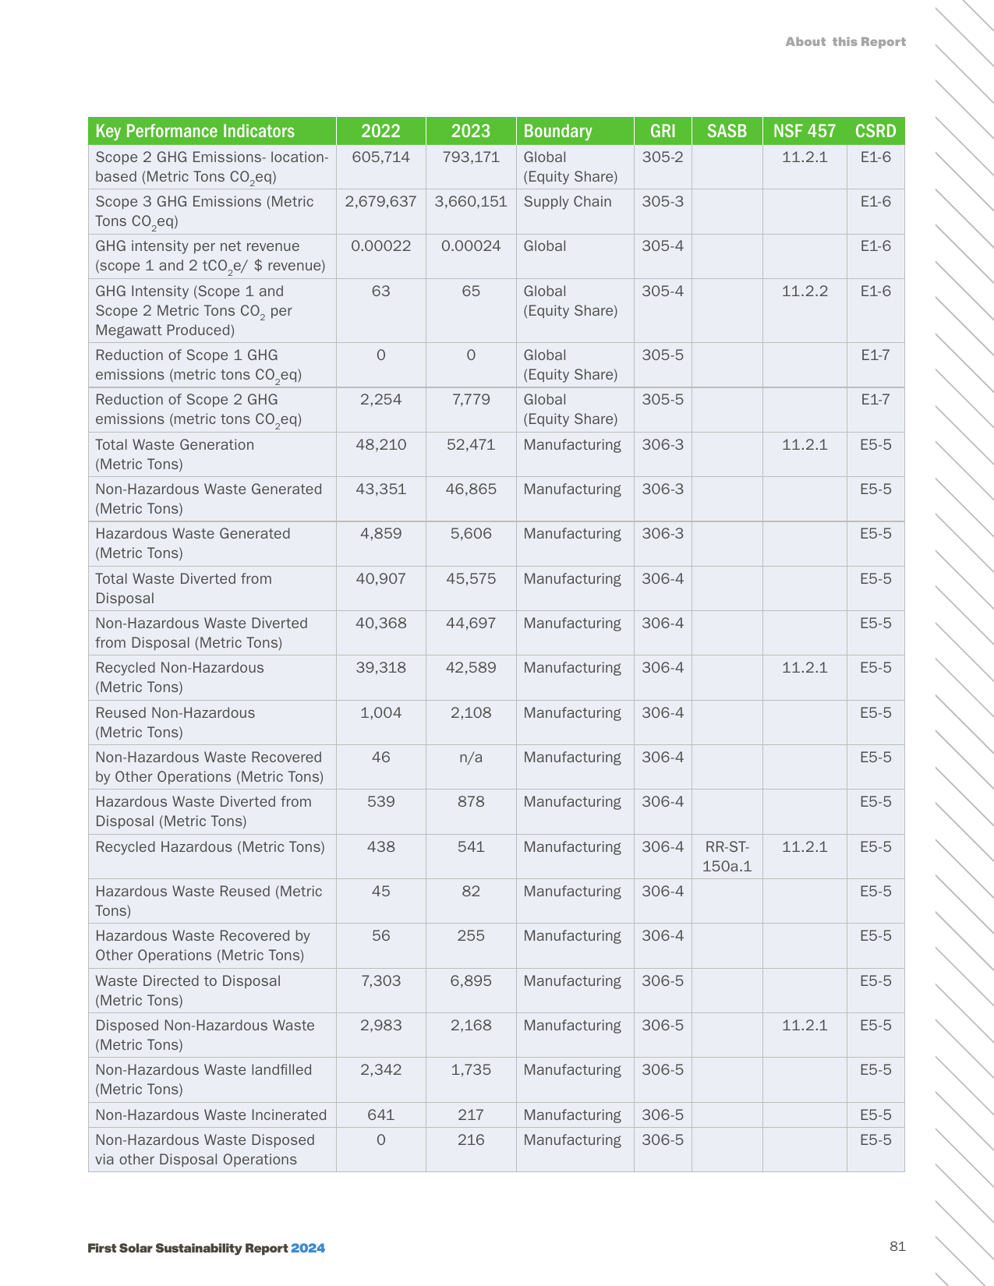Click the footer 'First Solar Sustainability Report 2024'
This screenshot has height=1286, width=994.
point(206,1248)
